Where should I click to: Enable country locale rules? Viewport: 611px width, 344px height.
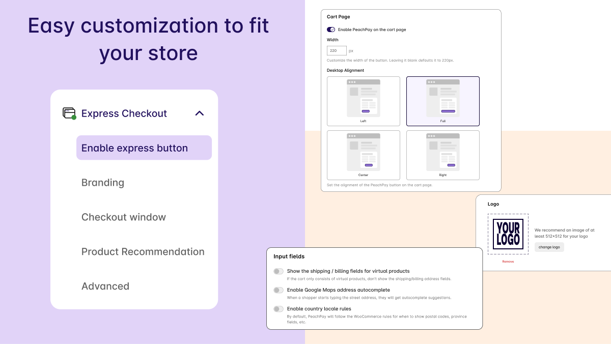pyautogui.click(x=279, y=309)
